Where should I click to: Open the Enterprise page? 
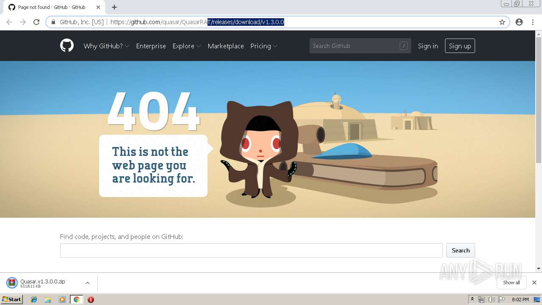(151, 46)
